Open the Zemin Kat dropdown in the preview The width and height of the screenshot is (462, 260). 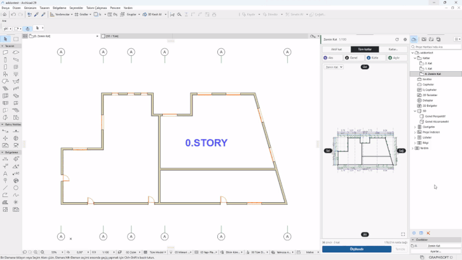tap(334, 67)
